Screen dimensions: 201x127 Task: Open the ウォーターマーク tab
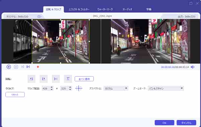tap(105, 9)
